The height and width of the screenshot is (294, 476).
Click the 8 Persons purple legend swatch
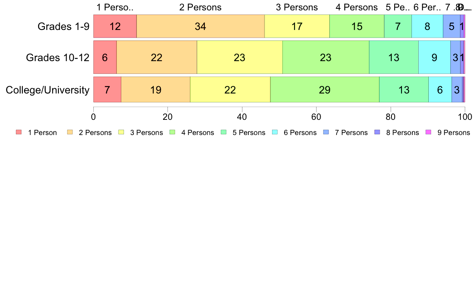click(377, 132)
